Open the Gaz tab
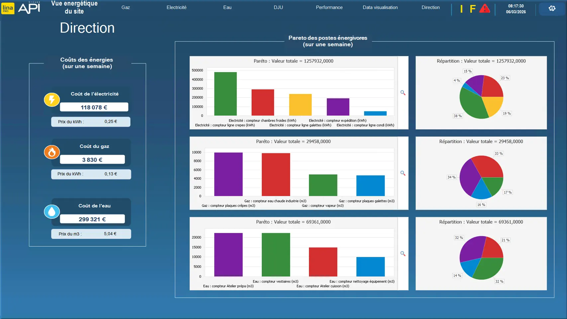 tap(126, 7)
